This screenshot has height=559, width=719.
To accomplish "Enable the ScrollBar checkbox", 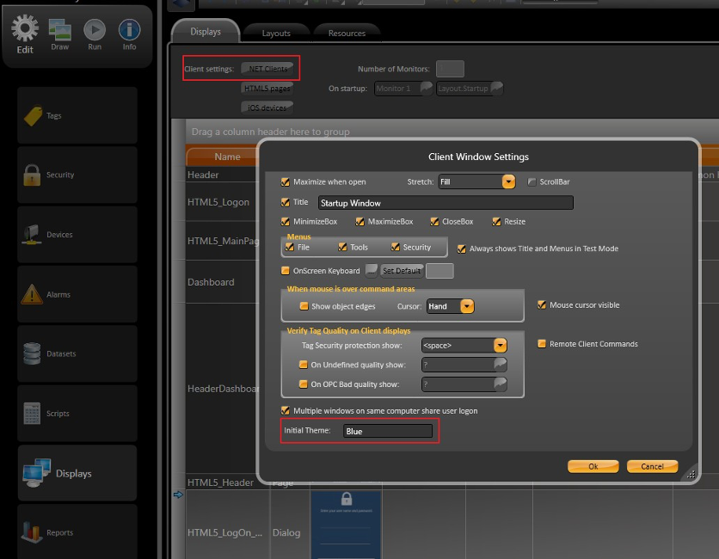I will point(532,182).
